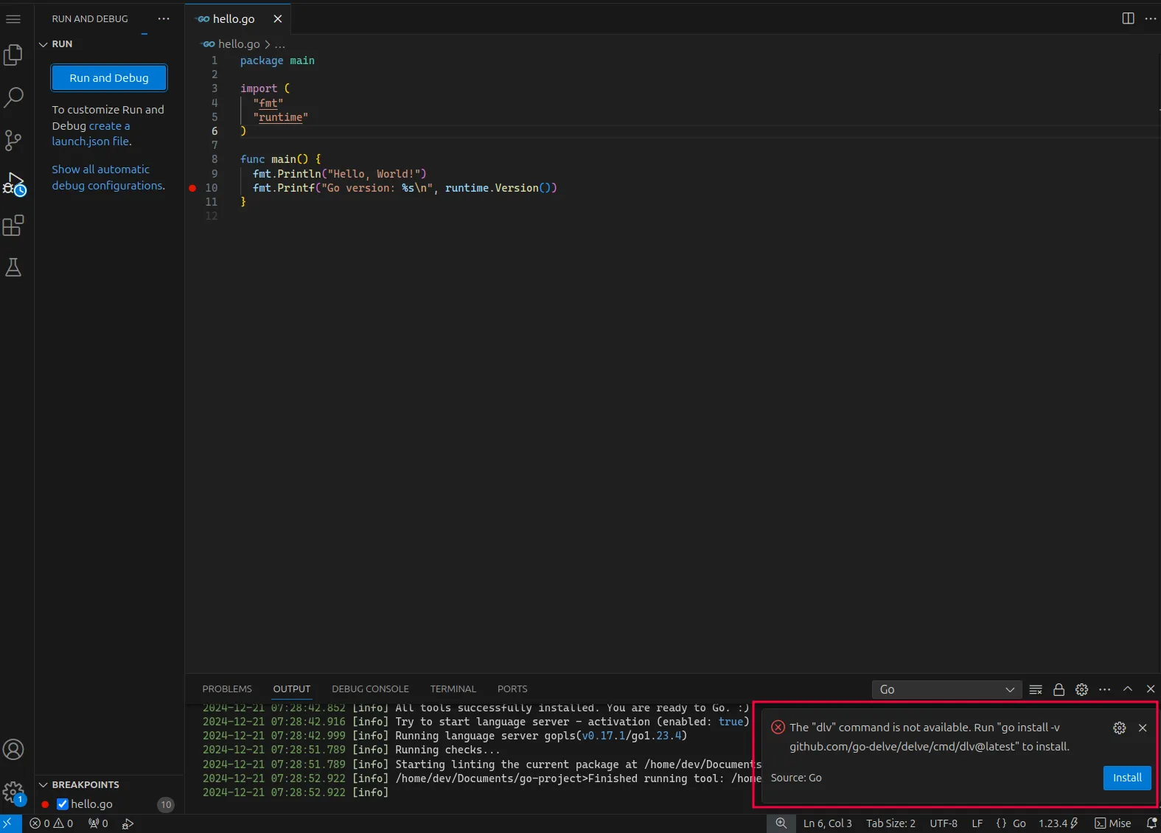Image resolution: width=1161 pixels, height=833 pixels.
Task: Collapse the RUN section
Action: coord(43,44)
